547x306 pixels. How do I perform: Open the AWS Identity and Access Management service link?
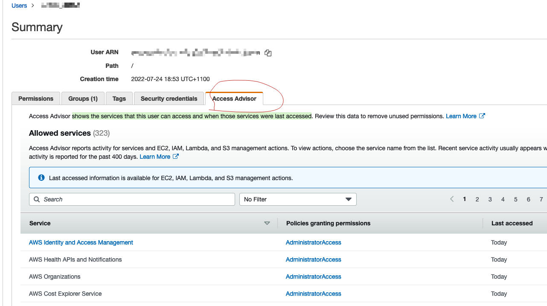click(81, 242)
